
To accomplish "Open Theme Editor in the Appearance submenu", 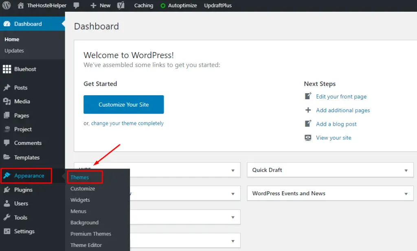I will pyautogui.click(x=86, y=245).
